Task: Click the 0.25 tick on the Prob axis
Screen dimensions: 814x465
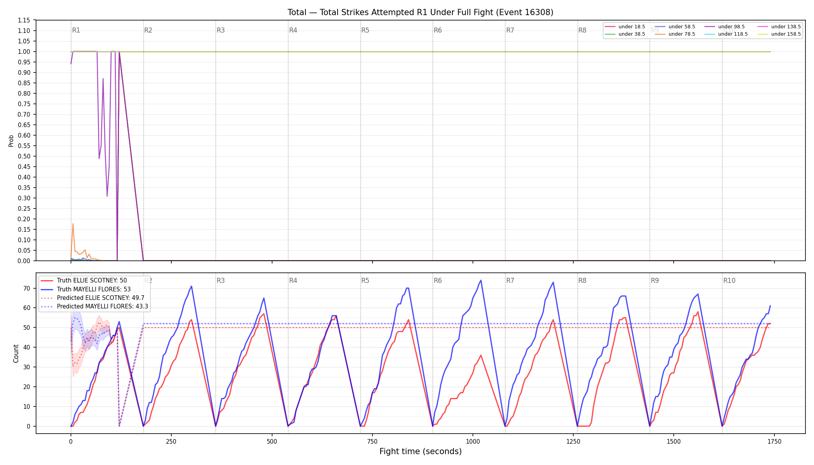Action: tap(24, 208)
